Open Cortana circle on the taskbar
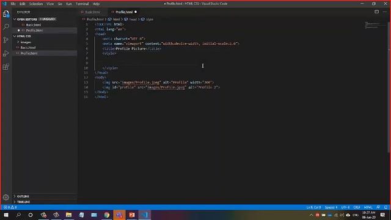The image size is (391, 220). tap(31, 215)
